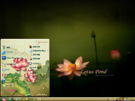Open 新建连接向导 connection wizard
This screenshot has height=101, width=135.
pos(9,64)
